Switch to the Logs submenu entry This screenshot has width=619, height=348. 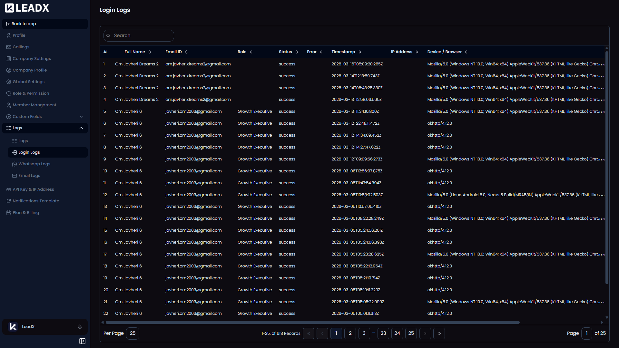(x=23, y=140)
